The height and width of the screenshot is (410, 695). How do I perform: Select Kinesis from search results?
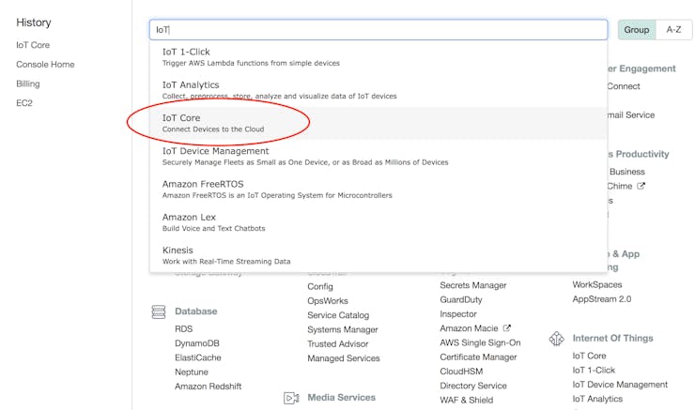pos(378,255)
